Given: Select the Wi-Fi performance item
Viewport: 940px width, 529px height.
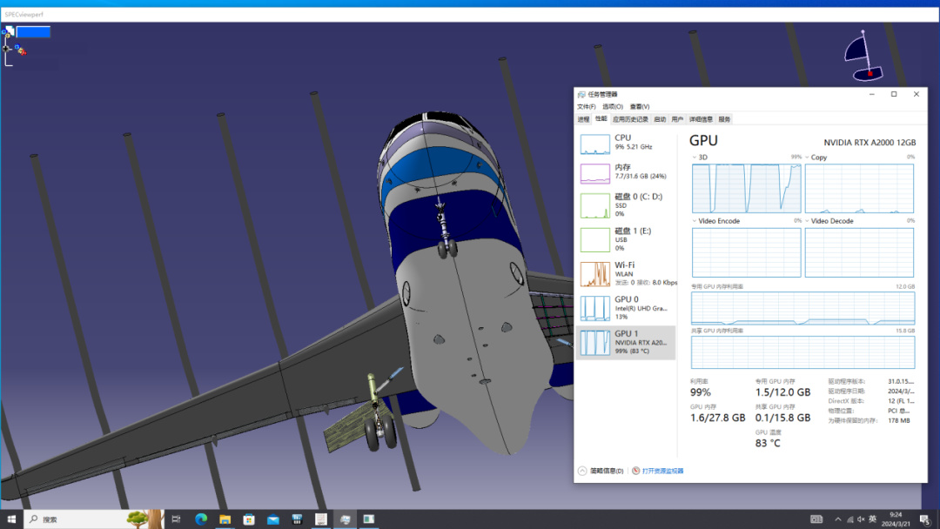Looking at the screenshot, I should click(x=626, y=273).
